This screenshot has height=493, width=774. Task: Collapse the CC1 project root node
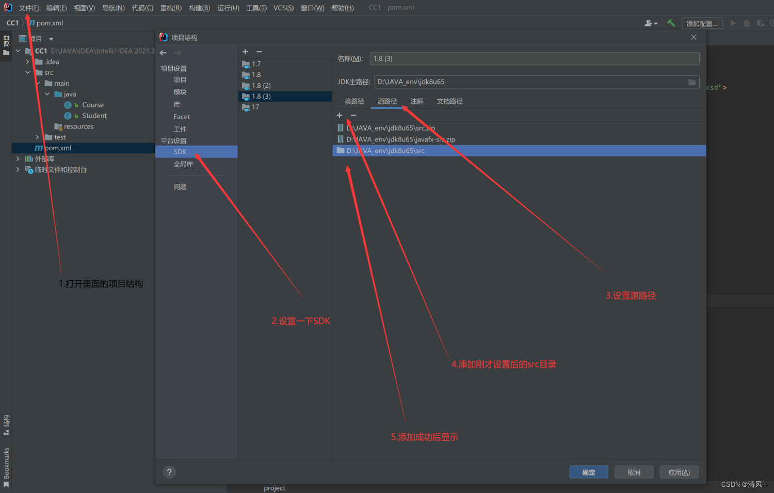pyautogui.click(x=18, y=51)
